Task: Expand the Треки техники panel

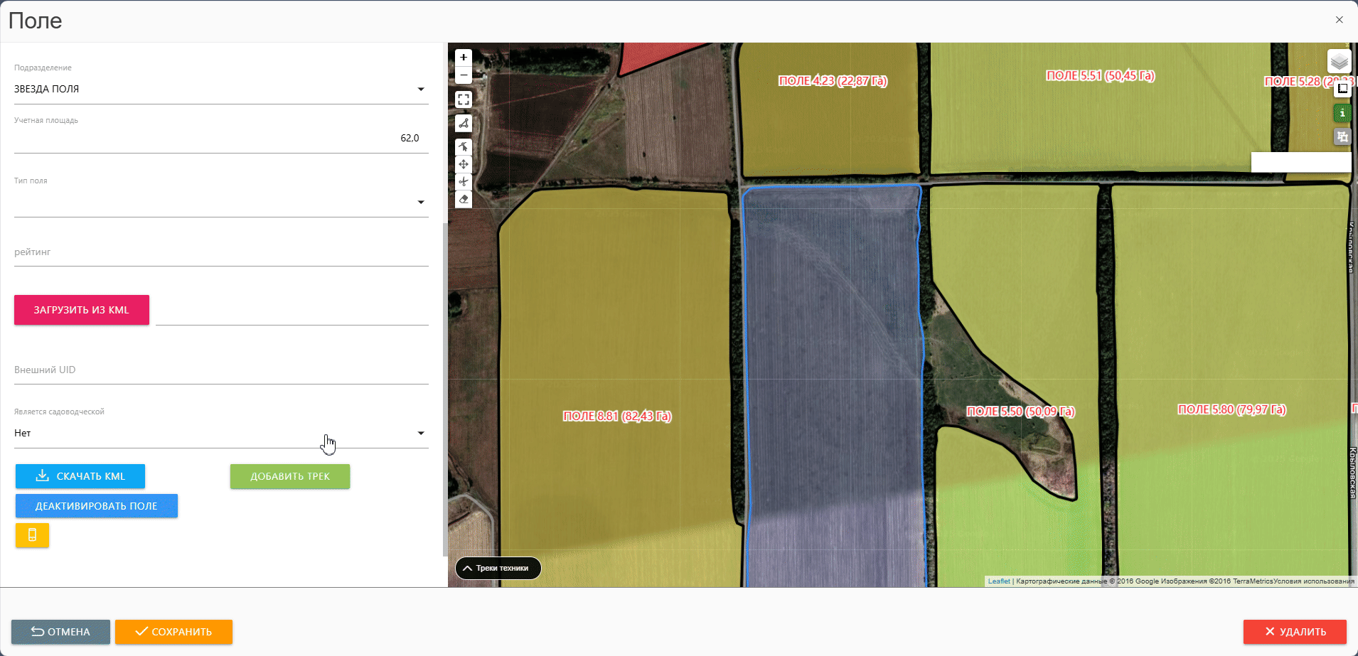Action: coord(498,569)
